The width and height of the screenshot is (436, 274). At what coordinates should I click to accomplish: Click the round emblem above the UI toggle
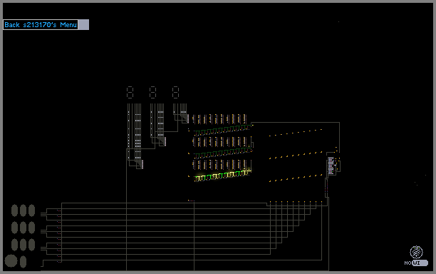(416, 252)
